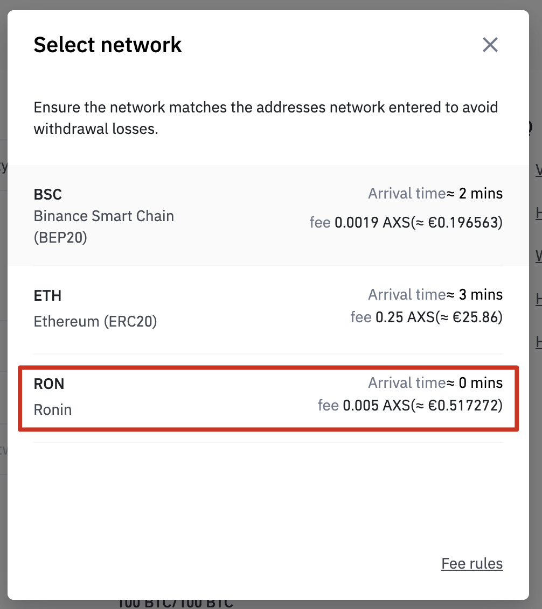Select the Ethereum (ERC20) description
542x609 pixels.
(x=95, y=321)
